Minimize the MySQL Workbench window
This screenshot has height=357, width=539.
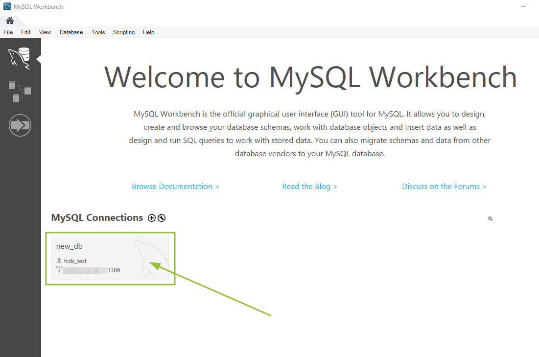point(524,7)
